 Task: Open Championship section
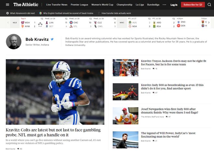(125, 5)
